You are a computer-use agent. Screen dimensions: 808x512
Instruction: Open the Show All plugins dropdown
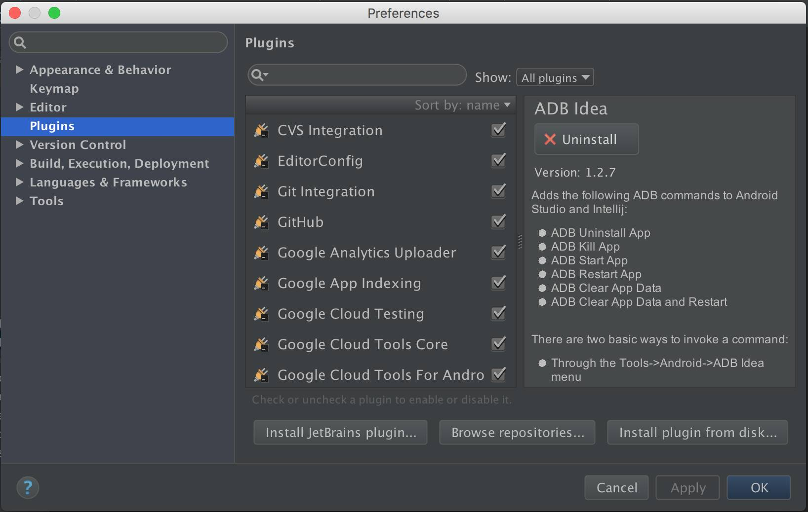click(555, 77)
